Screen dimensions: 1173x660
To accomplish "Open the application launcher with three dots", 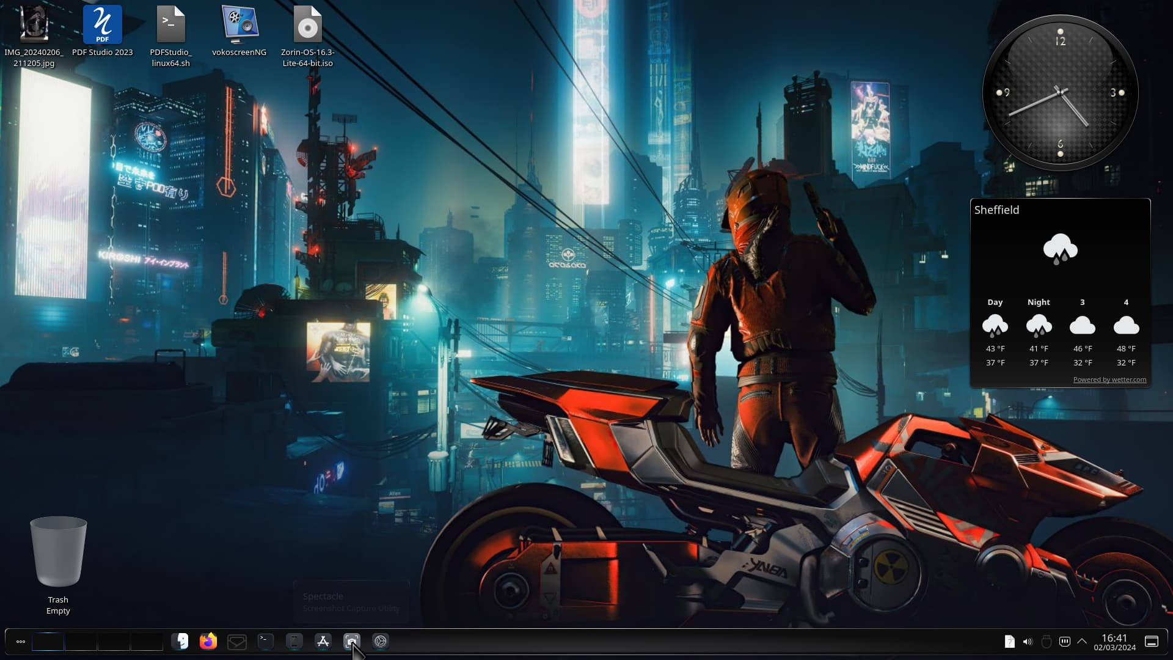I will [x=20, y=642].
